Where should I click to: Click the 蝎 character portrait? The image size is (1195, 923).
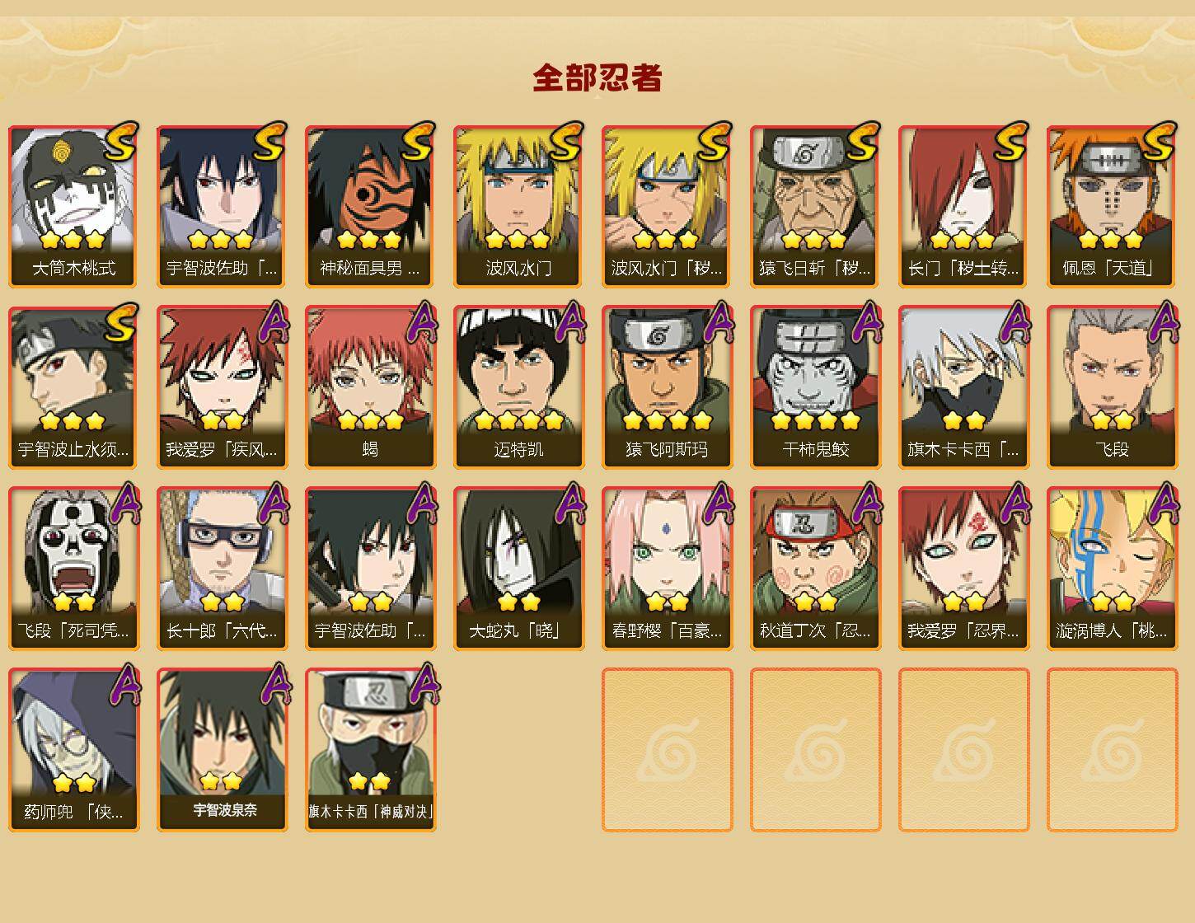pos(370,387)
